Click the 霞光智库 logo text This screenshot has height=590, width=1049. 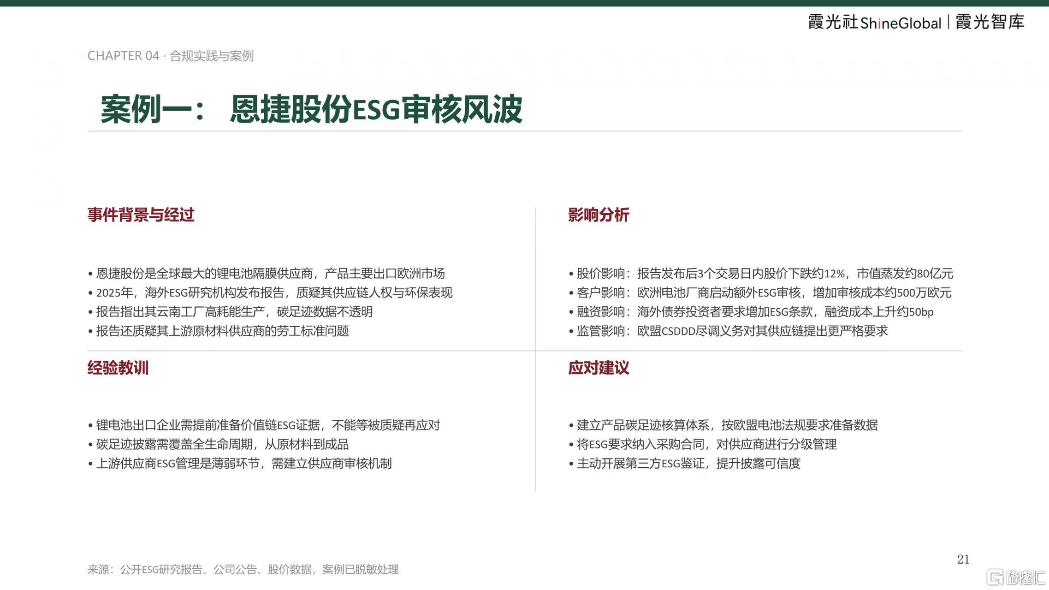click(x=990, y=22)
